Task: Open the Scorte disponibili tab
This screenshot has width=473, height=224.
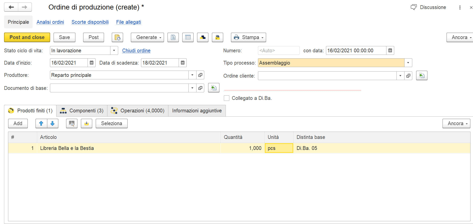Action: pyautogui.click(x=90, y=22)
